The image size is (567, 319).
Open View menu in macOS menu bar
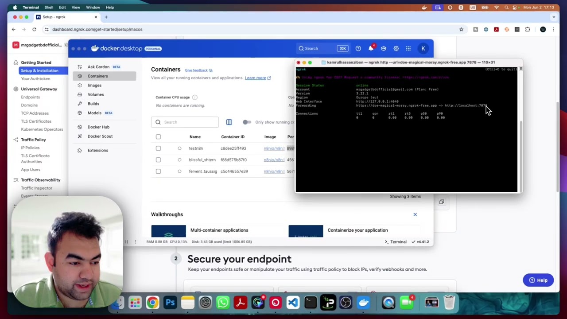click(76, 8)
